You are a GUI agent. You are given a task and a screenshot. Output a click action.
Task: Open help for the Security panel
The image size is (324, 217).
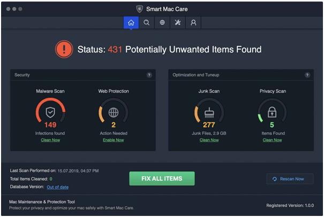click(149, 75)
